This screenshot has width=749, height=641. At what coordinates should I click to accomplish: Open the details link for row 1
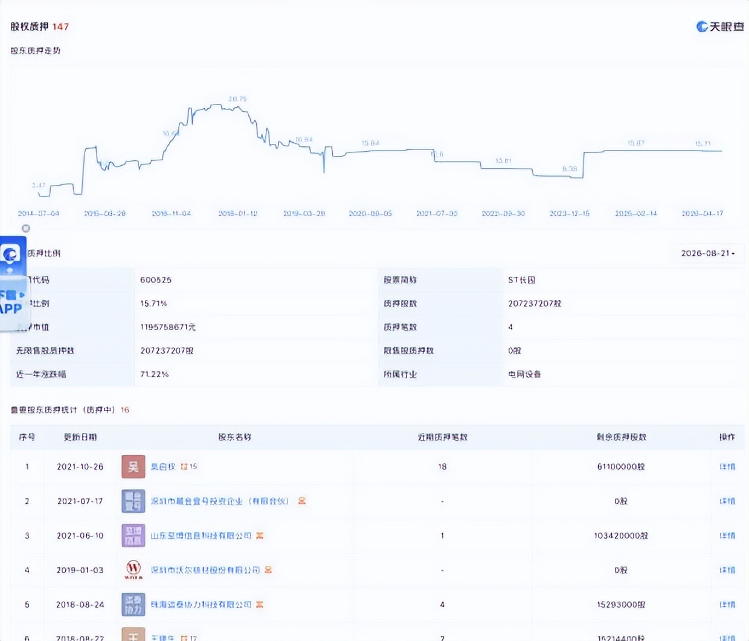727,467
